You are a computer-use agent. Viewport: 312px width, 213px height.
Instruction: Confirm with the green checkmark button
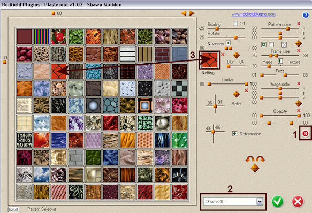click(278, 201)
